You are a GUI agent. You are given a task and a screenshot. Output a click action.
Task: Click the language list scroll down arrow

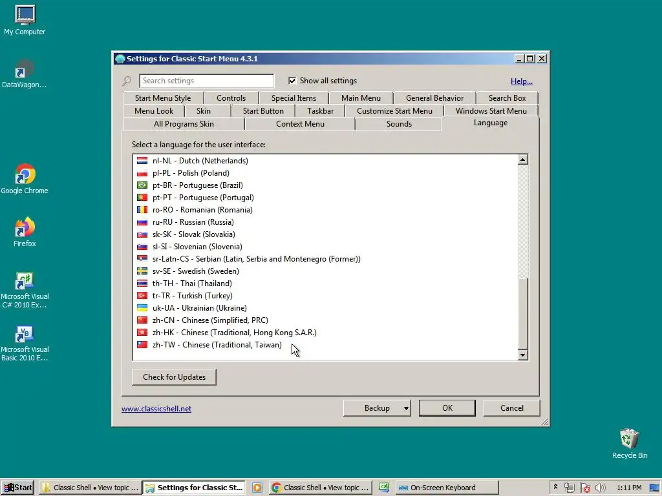[x=522, y=355]
